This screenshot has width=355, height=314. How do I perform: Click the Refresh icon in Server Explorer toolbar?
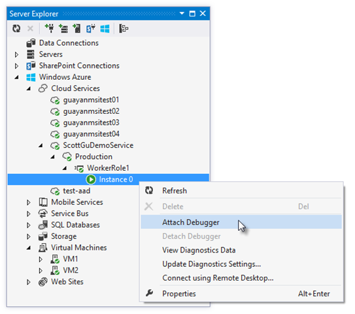16,29
